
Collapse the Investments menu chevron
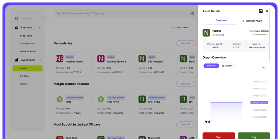tap(40, 60)
